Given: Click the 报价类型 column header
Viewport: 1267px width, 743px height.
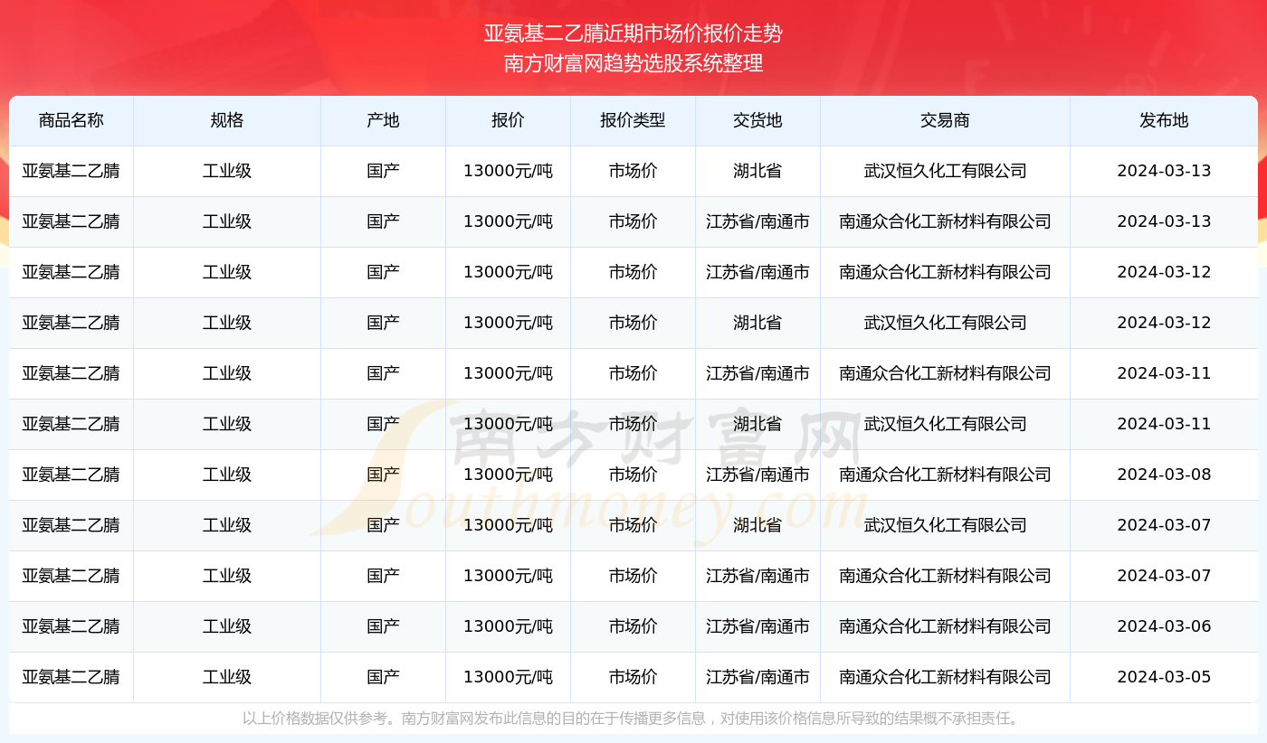Looking at the screenshot, I should click(633, 120).
